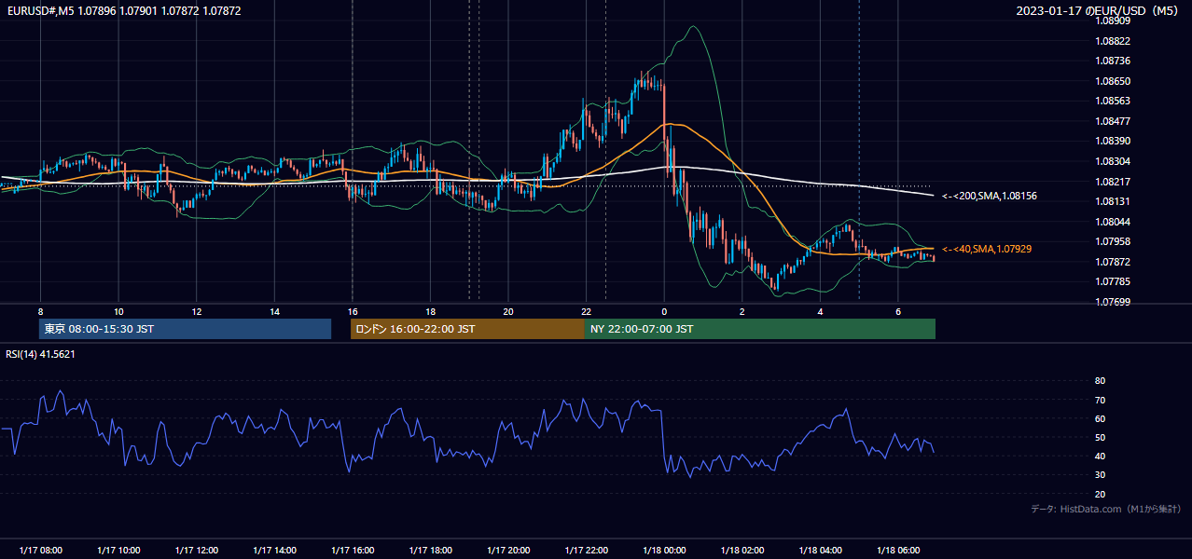Click RSI scale level 50
1192x559 pixels.
[1100, 437]
